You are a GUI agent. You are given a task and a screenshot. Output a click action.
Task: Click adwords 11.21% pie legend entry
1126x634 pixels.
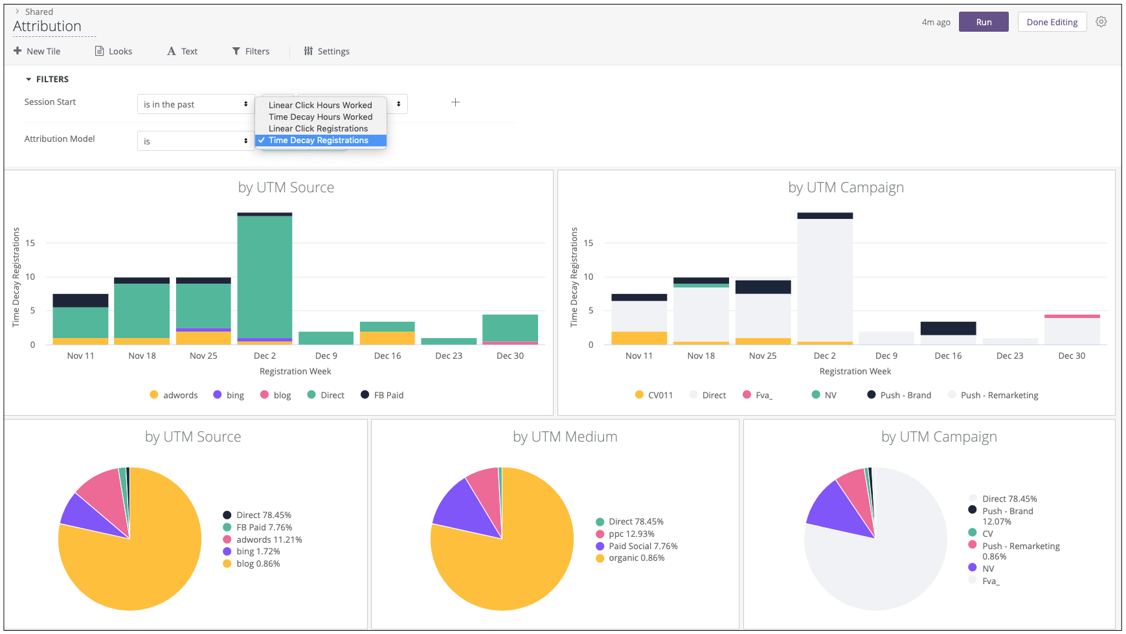click(262, 539)
